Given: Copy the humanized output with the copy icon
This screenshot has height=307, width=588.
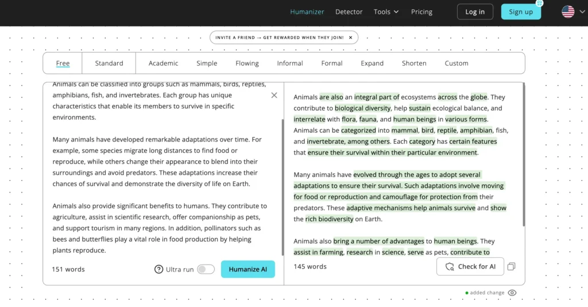Looking at the screenshot, I should point(511,266).
